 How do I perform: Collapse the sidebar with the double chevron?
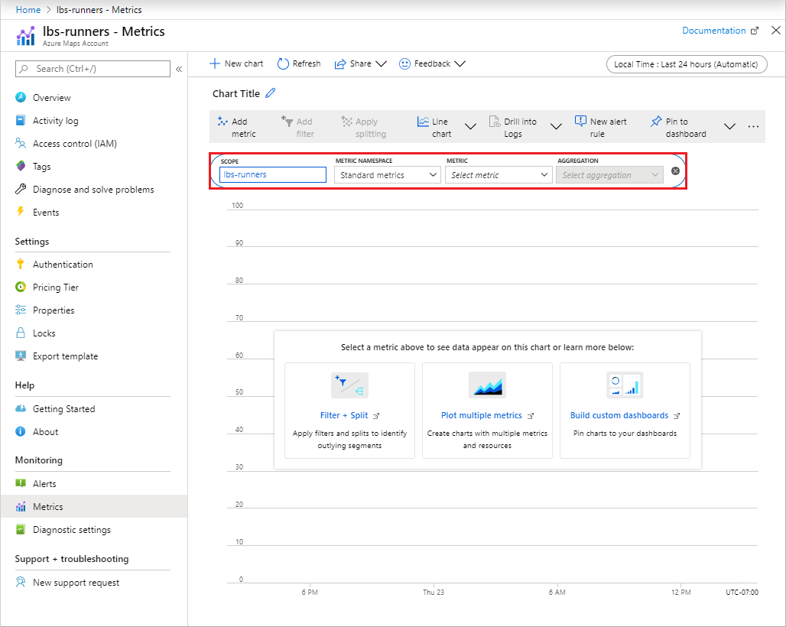coord(179,68)
